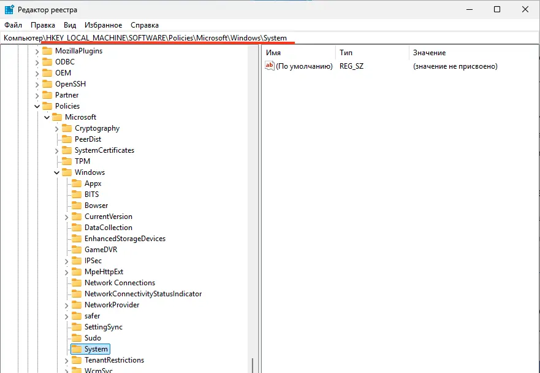Expand the ODBC key
The height and width of the screenshot is (373, 540).
click(37, 63)
